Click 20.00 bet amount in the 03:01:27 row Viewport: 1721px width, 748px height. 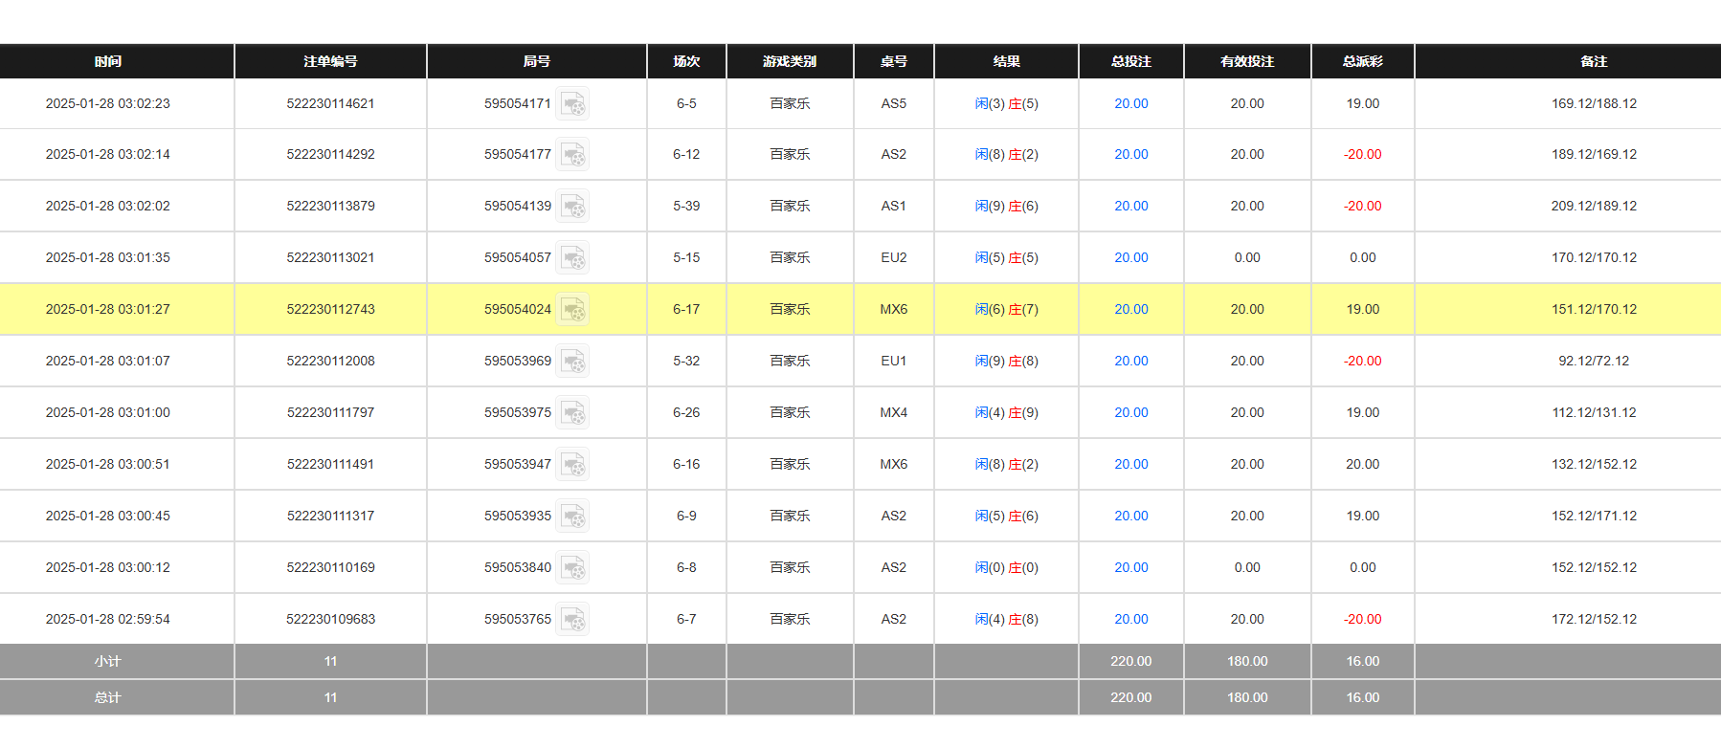pyautogui.click(x=1130, y=309)
